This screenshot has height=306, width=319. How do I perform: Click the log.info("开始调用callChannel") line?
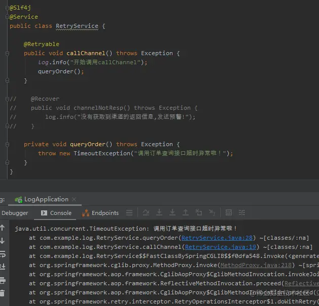93,62
